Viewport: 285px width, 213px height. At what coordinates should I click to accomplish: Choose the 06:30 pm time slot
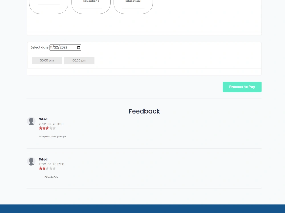pos(79,60)
